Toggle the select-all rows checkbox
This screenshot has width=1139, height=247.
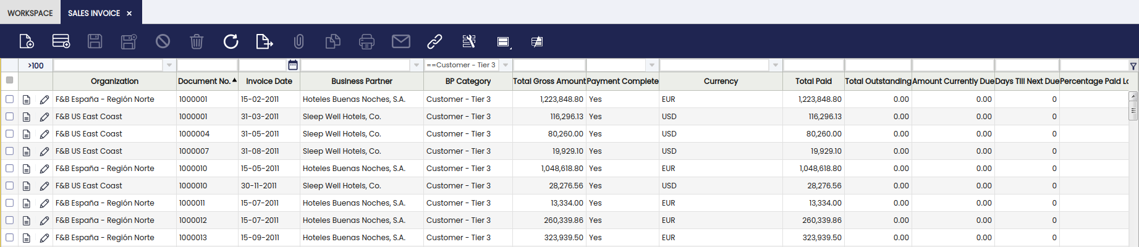click(x=9, y=80)
